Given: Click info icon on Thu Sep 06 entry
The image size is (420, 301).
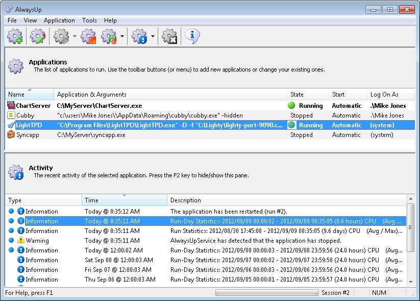Looking at the screenshot, I should [21, 279].
